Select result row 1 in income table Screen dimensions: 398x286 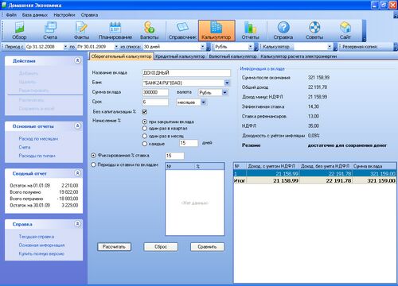(315, 174)
